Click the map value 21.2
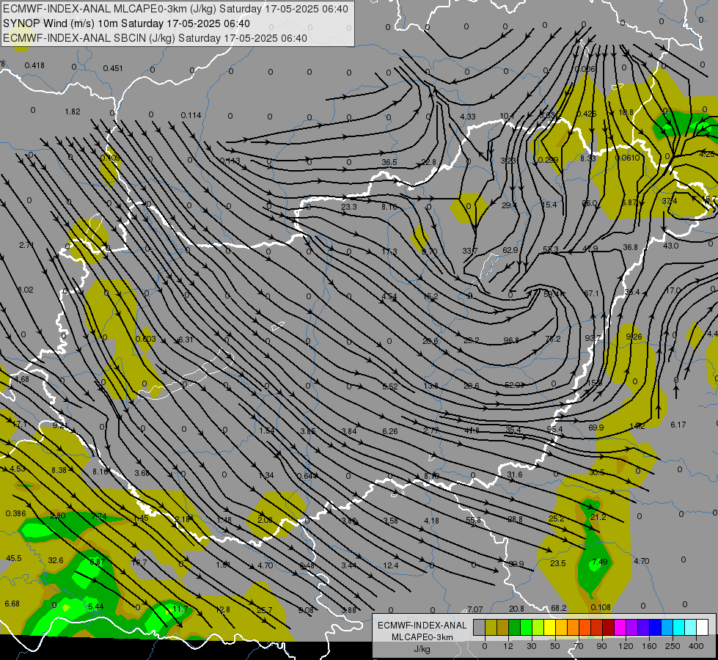The height and width of the screenshot is (660, 718). tap(598, 517)
